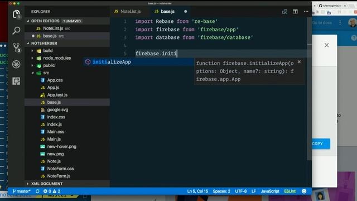The height and width of the screenshot is (201, 357).
Task: Click the 'firebase/database' string on line 3
Action: 225,37
